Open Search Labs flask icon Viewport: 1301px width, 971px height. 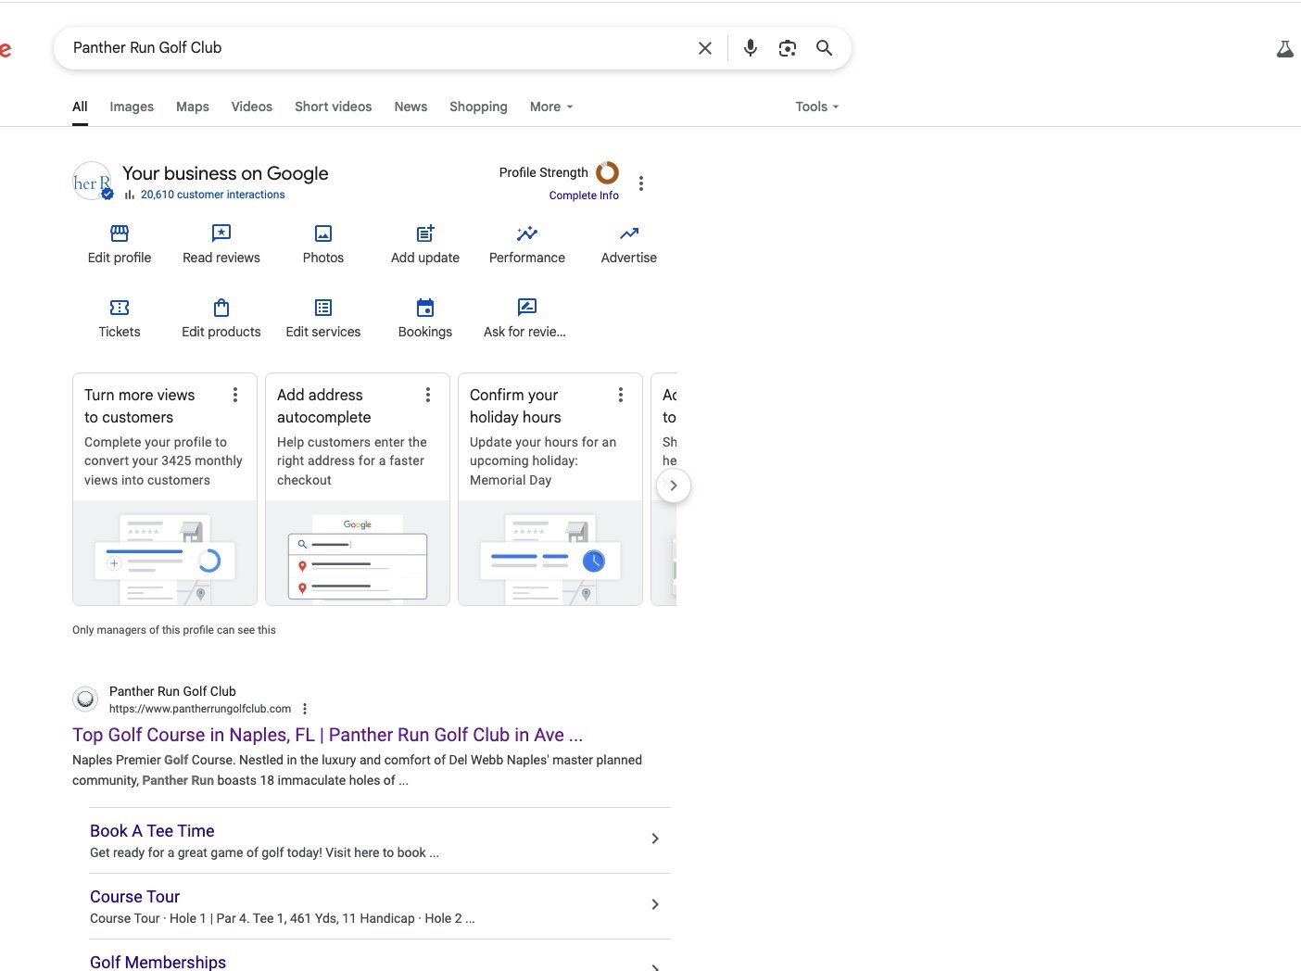click(x=1284, y=49)
